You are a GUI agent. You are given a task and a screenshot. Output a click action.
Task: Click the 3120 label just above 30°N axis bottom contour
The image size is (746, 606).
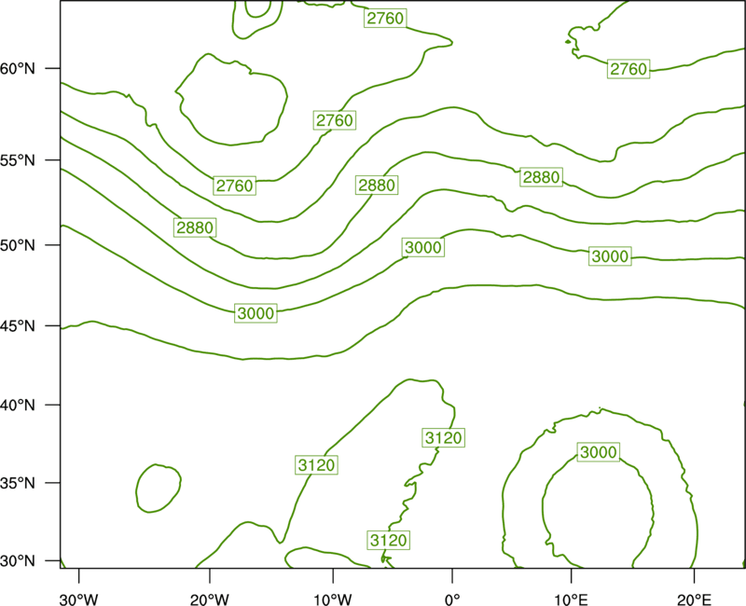(x=389, y=541)
